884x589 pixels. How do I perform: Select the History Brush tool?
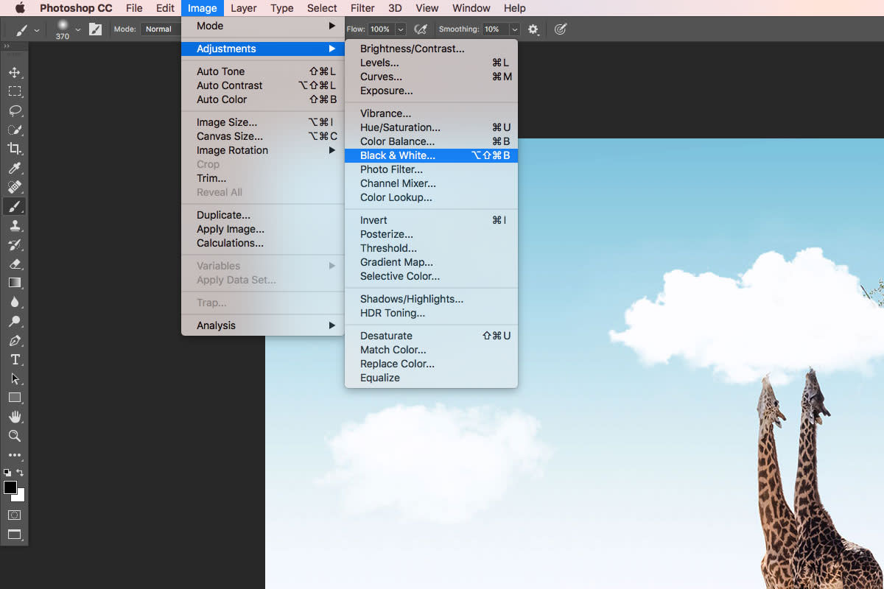click(x=15, y=244)
